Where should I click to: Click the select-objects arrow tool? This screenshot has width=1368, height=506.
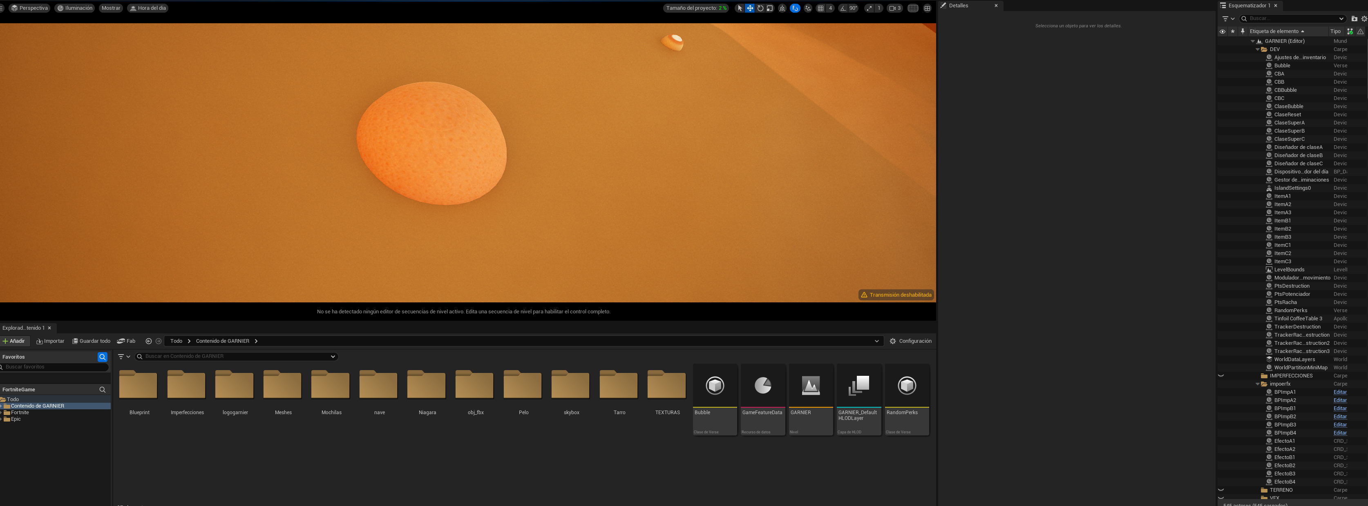740,8
